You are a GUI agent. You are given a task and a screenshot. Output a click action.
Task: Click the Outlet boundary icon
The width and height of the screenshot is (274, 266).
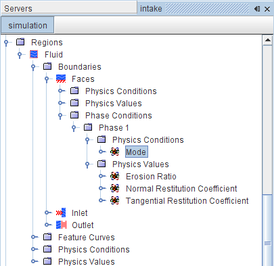(61, 225)
